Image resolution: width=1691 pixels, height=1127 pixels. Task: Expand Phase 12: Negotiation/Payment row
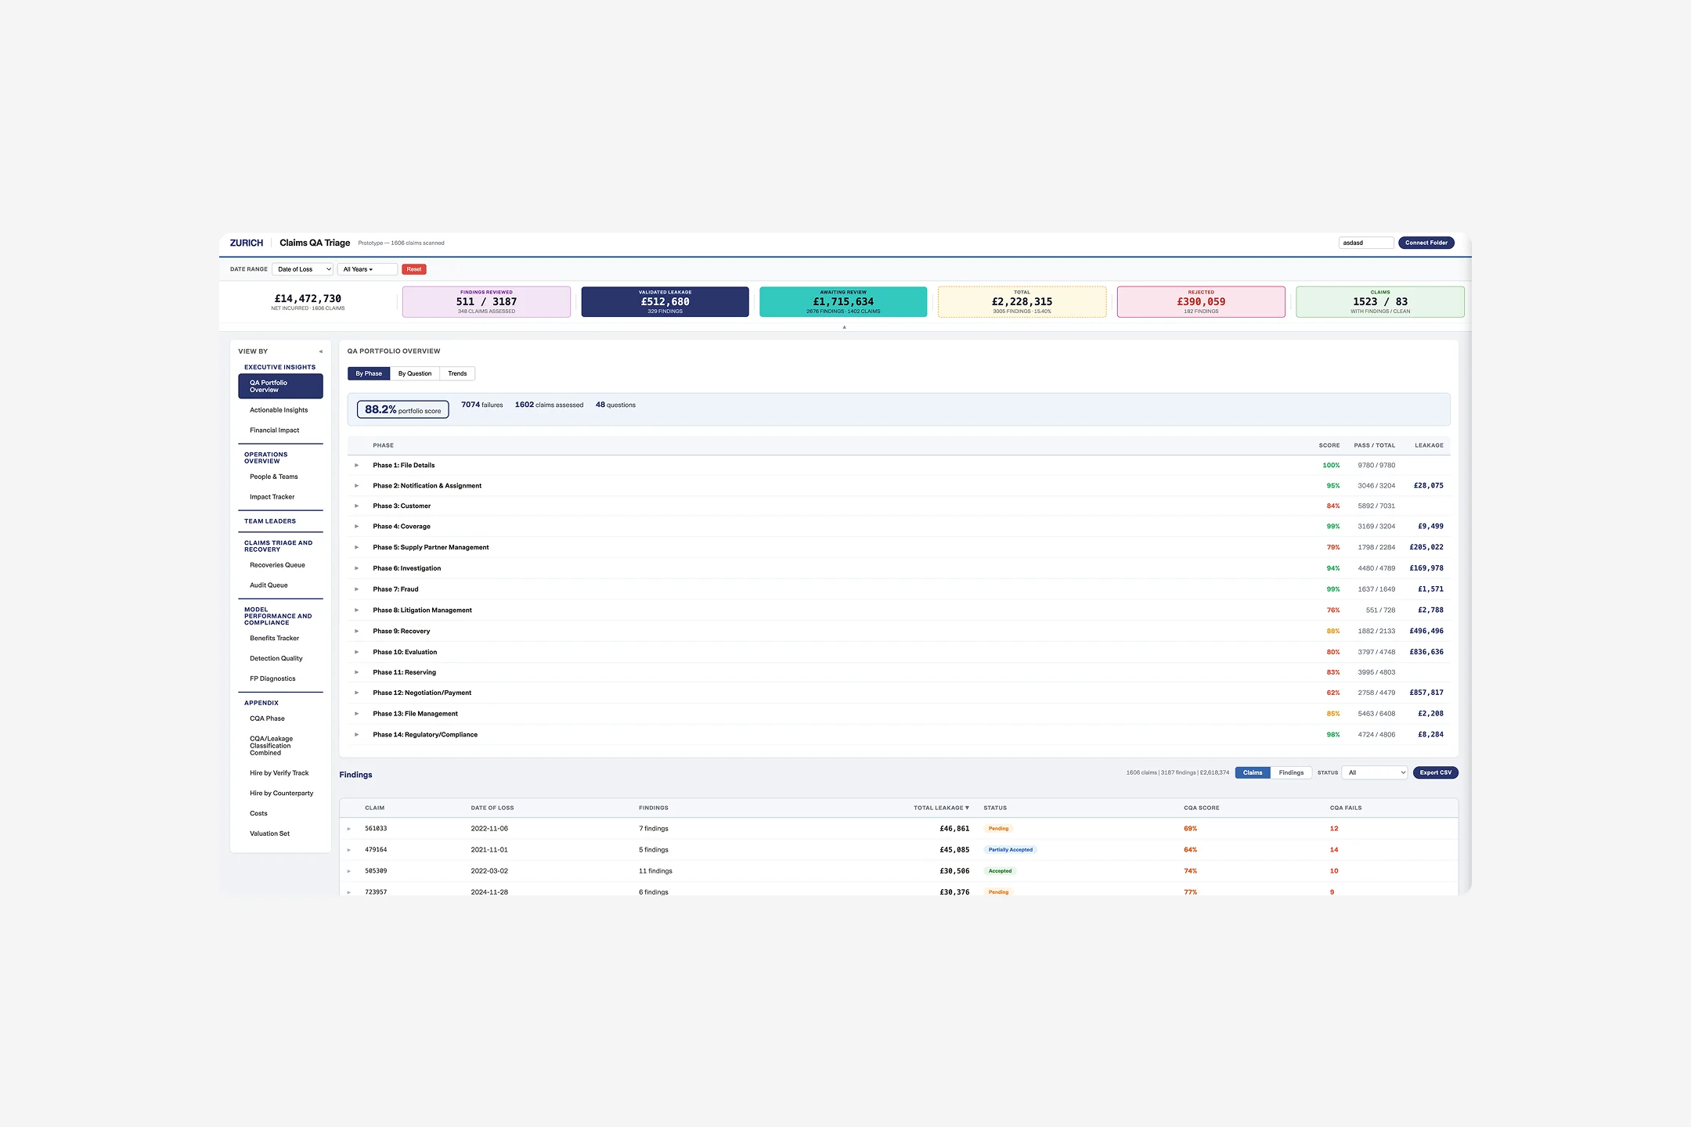click(356, 693)
